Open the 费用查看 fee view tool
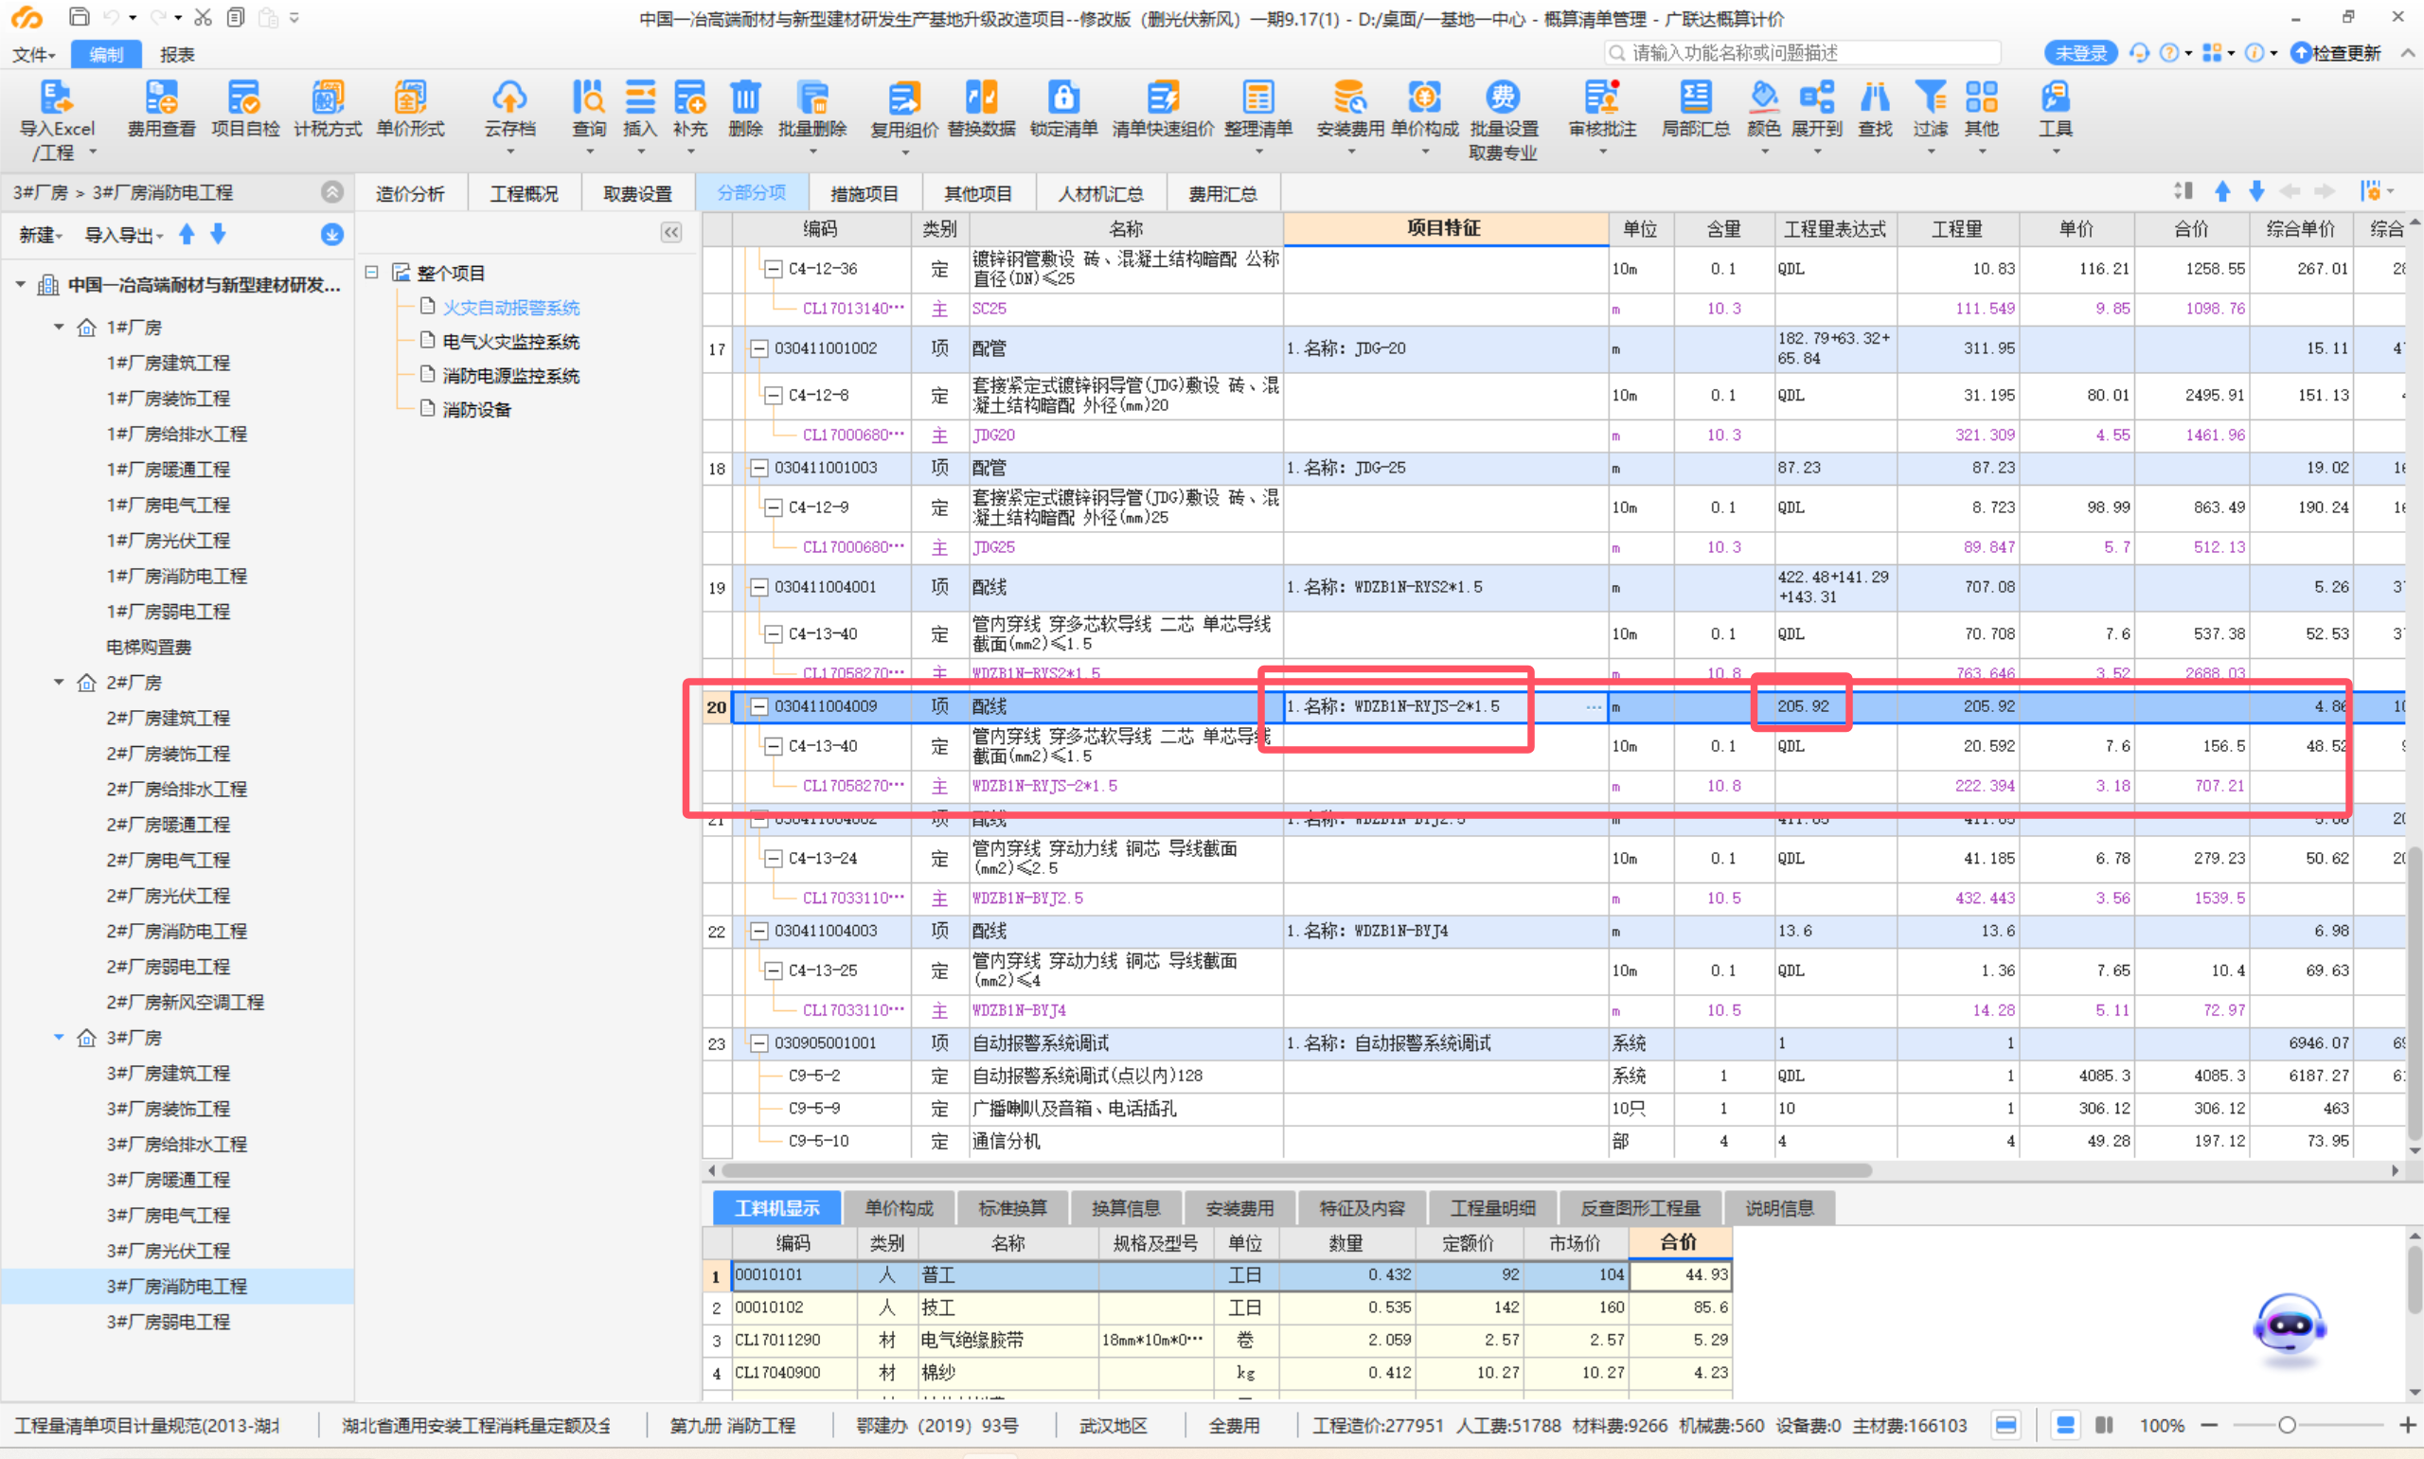This screenshot has width=2424, height=1459. point(160,98)
